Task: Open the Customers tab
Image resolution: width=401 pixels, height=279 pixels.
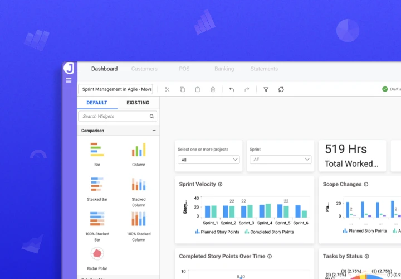Action: [144, 69]
